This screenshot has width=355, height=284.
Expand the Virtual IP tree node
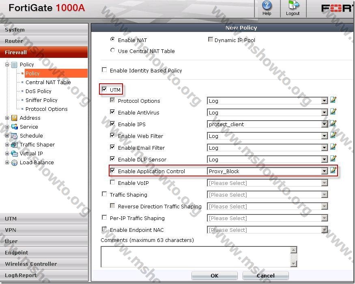click(7, 153)
